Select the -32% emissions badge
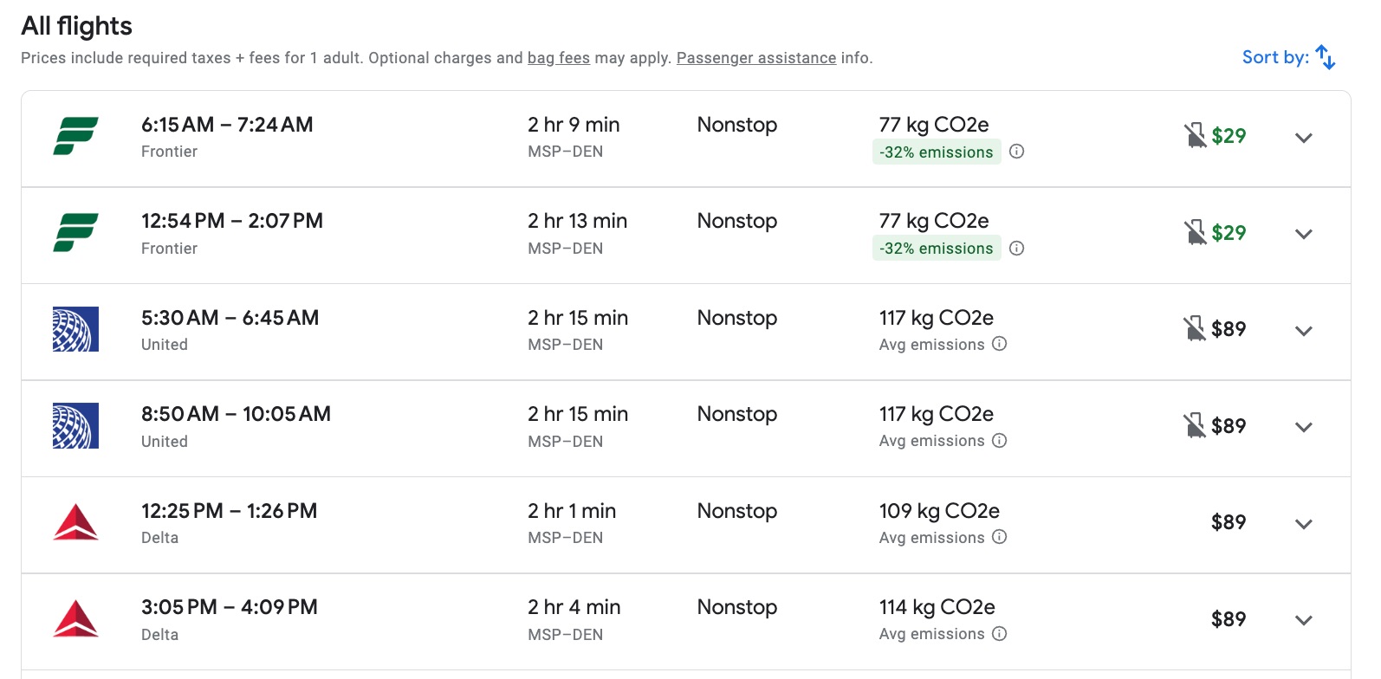Viewport: 1381px width, 679px height. [x=936, y=152]
